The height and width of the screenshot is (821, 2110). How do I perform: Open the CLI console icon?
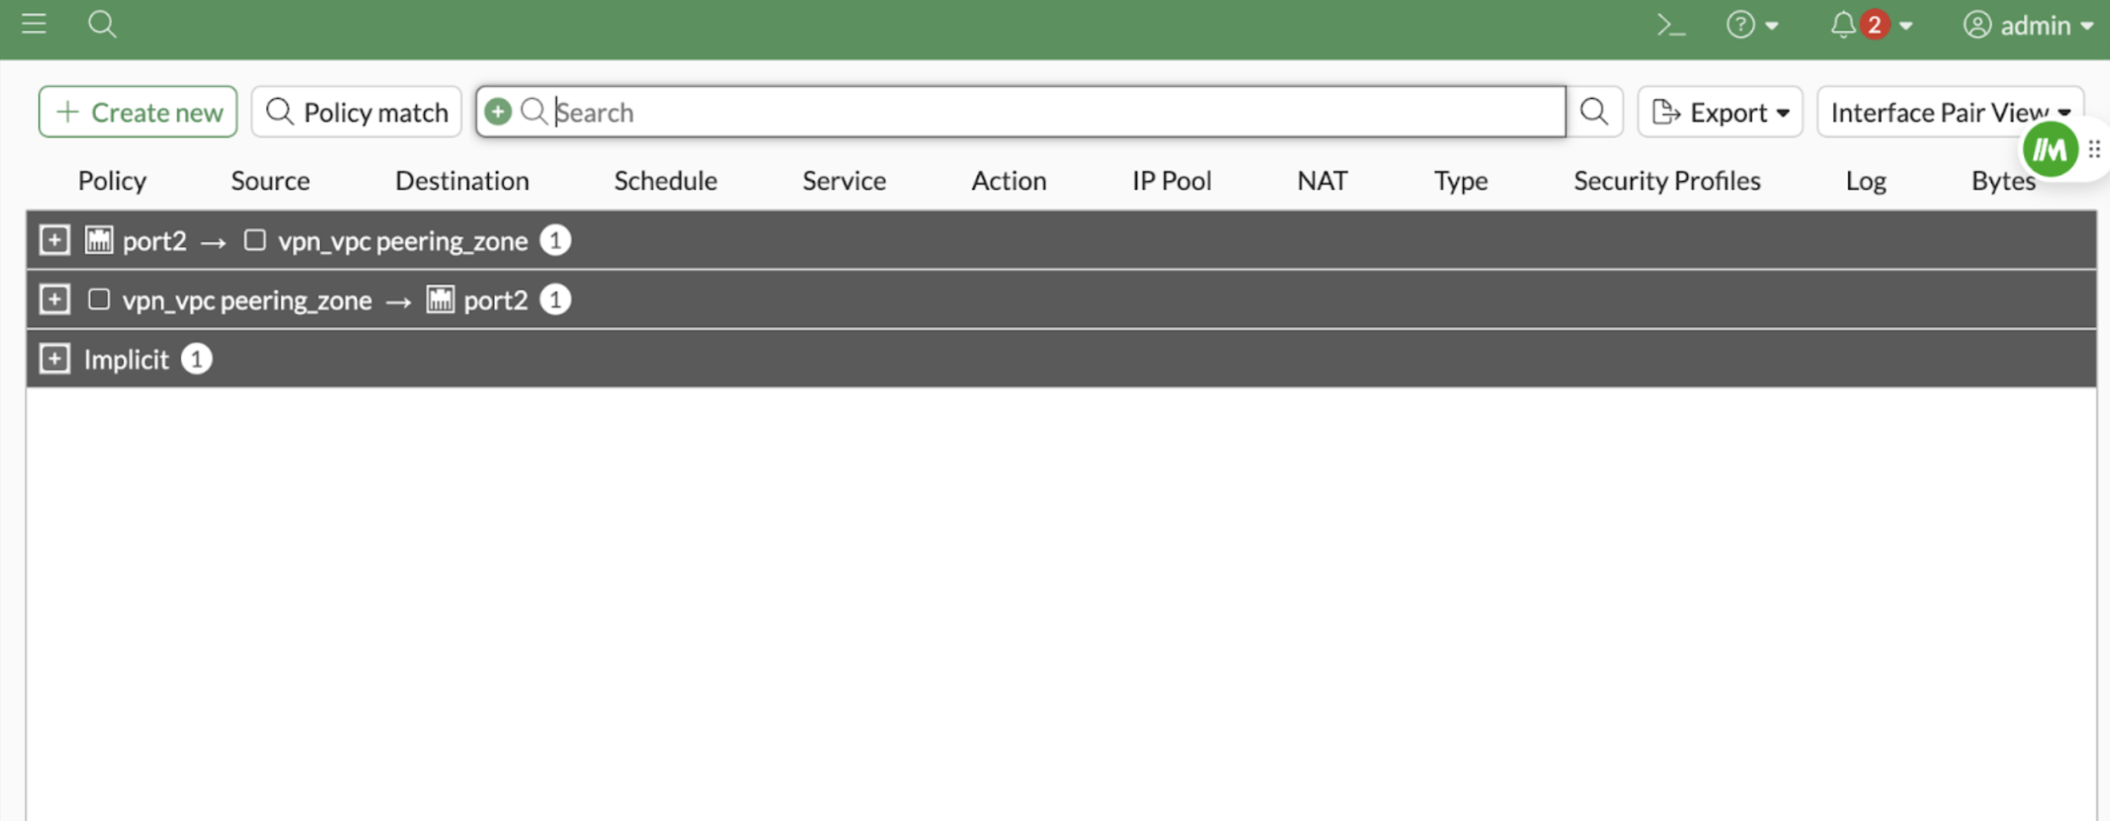(x=1671, y=25)
